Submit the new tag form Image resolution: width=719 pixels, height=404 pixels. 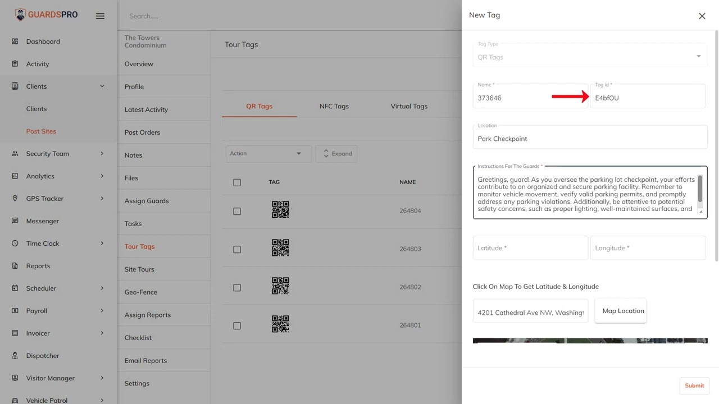coord(694,385)
